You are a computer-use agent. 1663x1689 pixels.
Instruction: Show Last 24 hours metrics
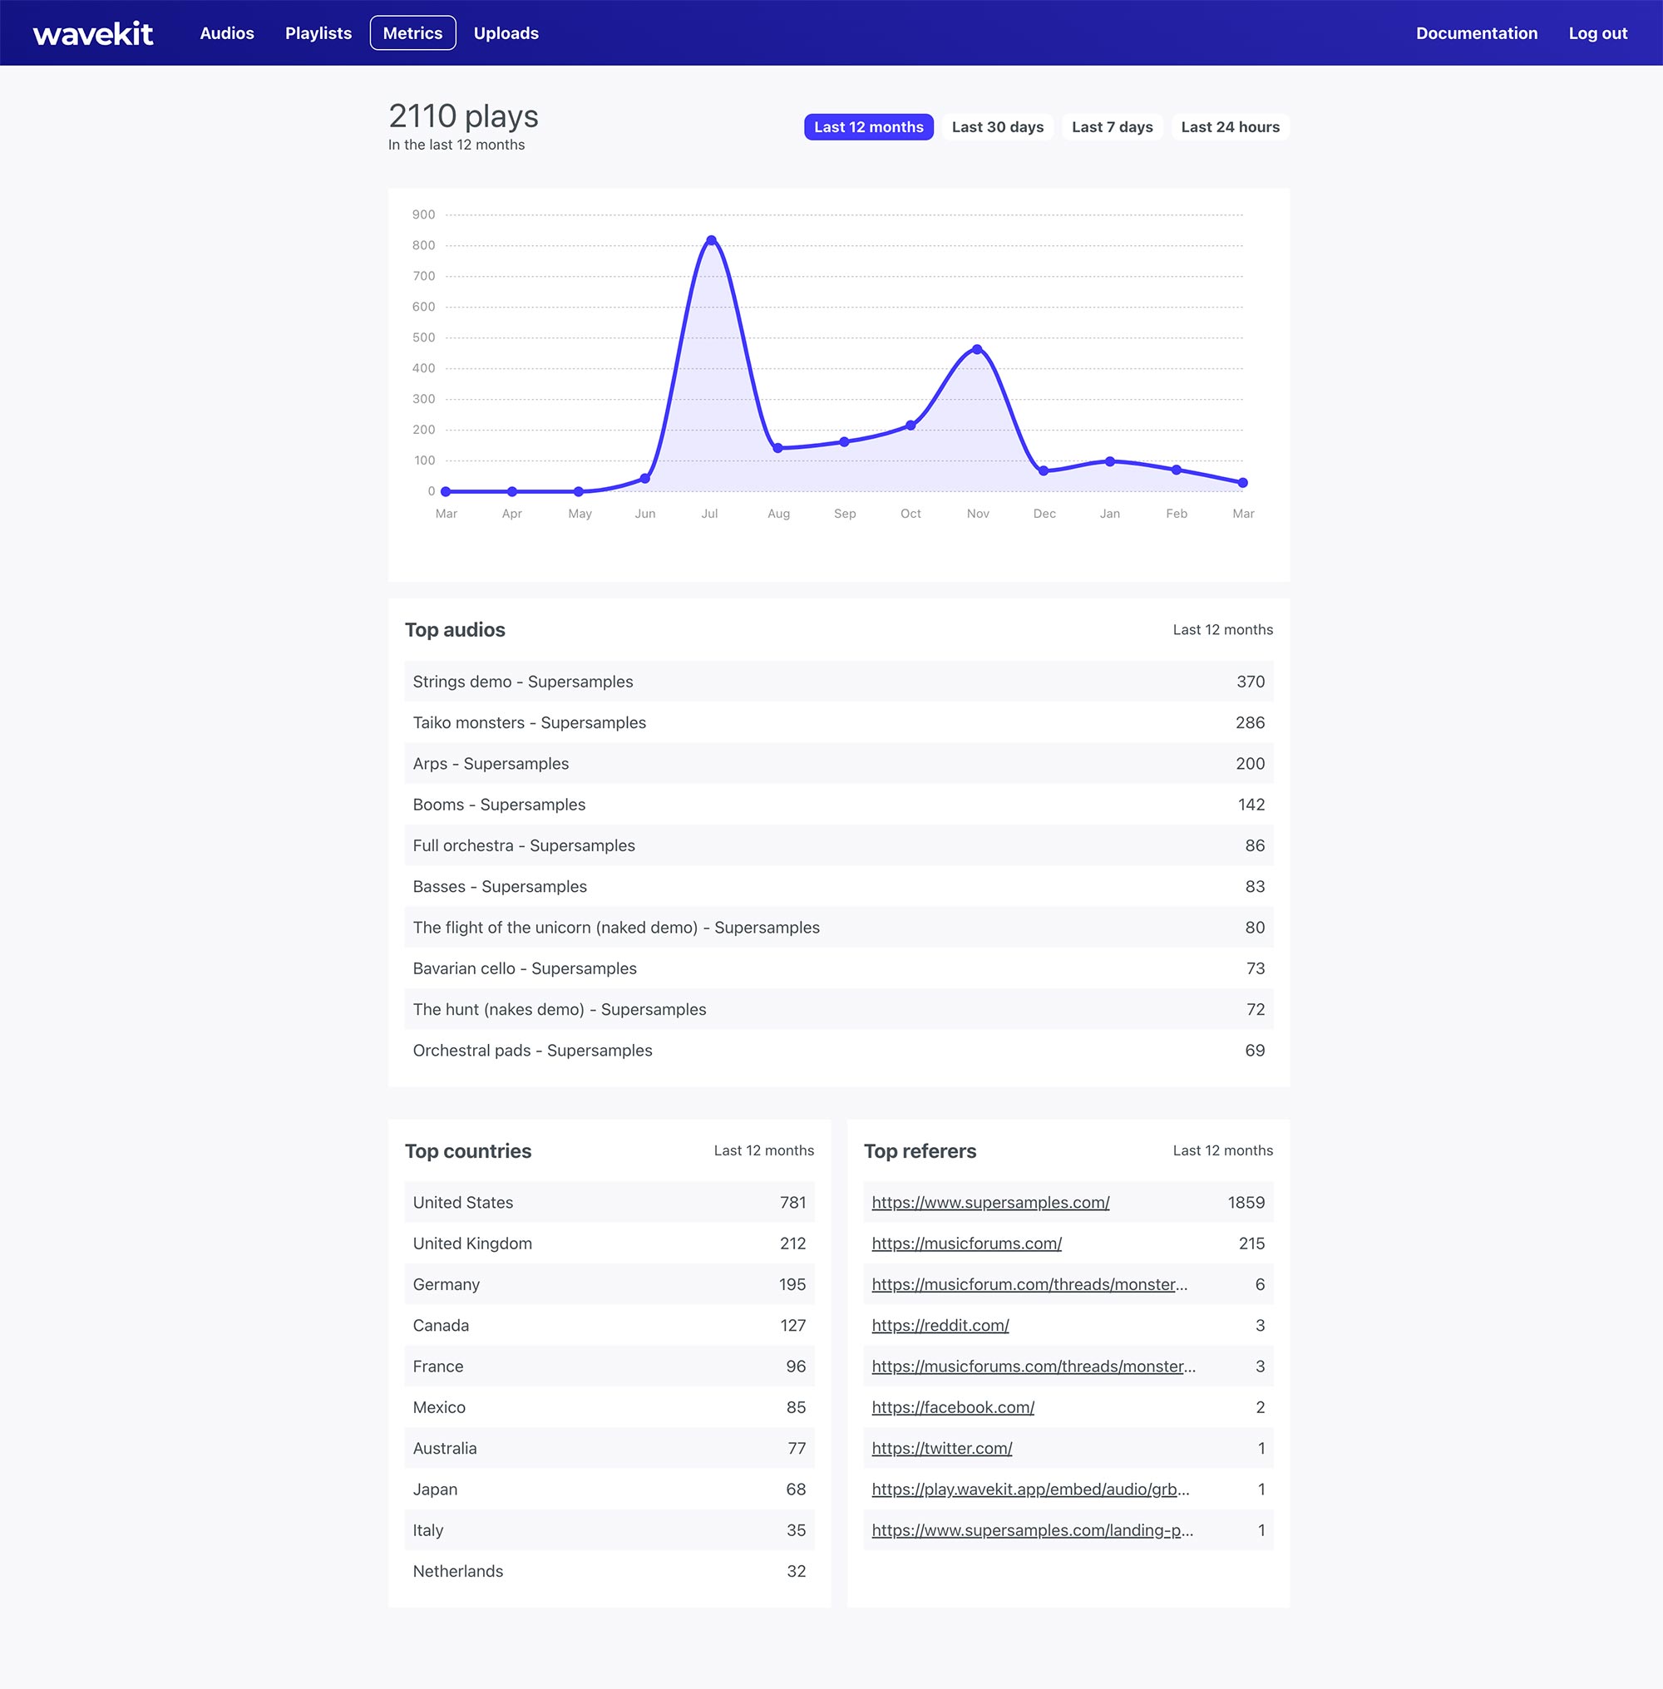tap(1229, 127)
